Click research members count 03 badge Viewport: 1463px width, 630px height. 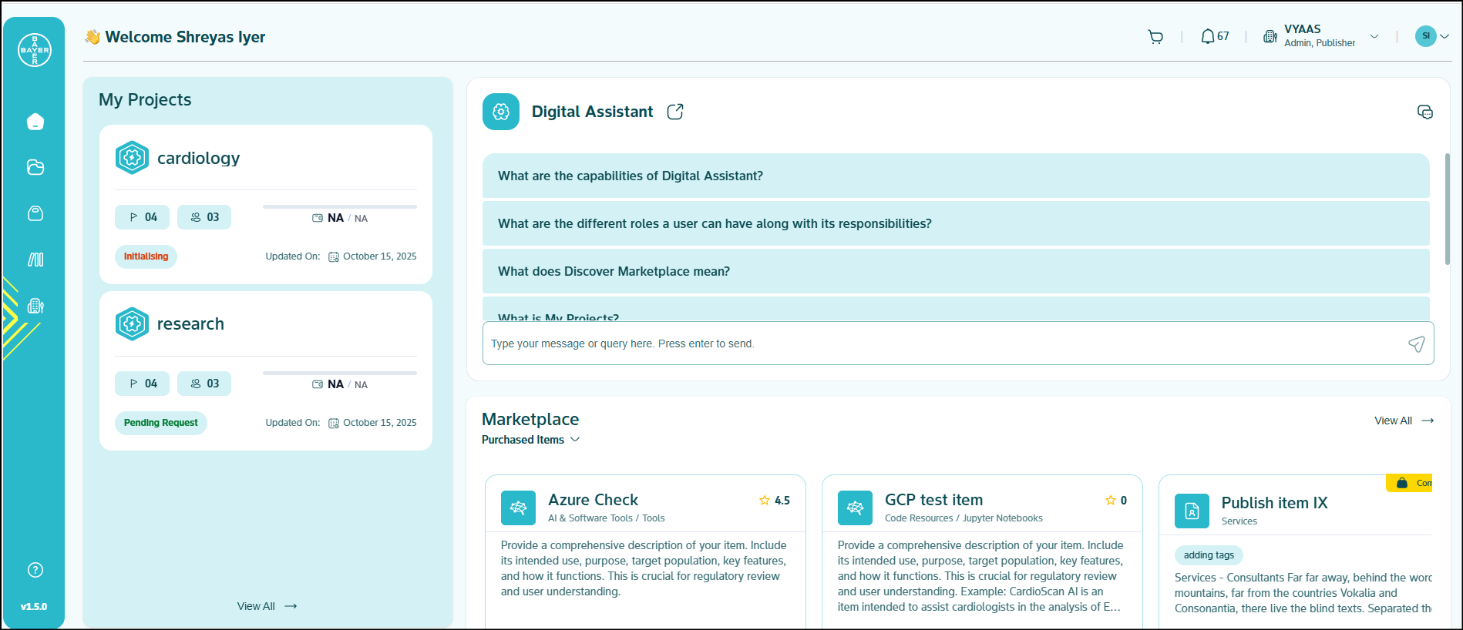pos(204,384)
